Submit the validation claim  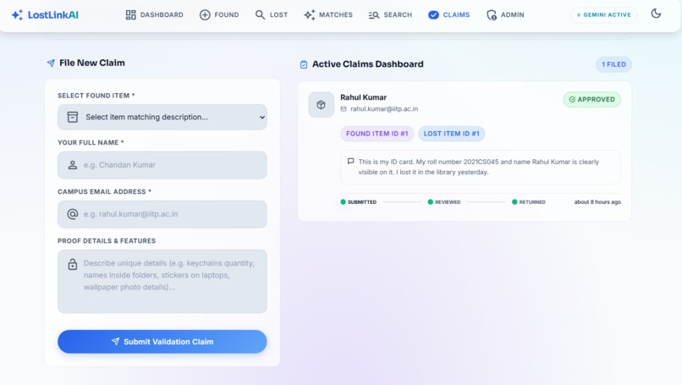[162, 342]
